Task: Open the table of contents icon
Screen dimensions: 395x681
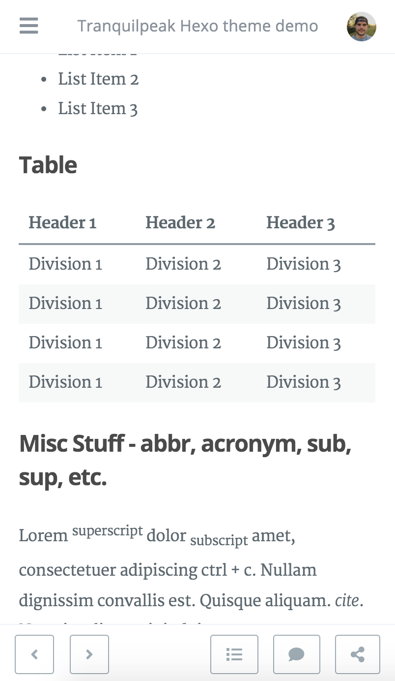Action: (234, 654)
